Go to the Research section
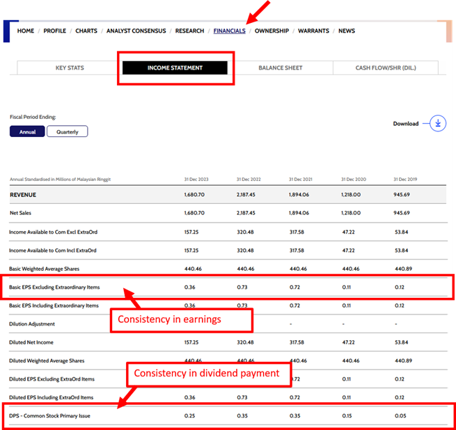Screen dimensions: 456x430 tap(189, 31)
